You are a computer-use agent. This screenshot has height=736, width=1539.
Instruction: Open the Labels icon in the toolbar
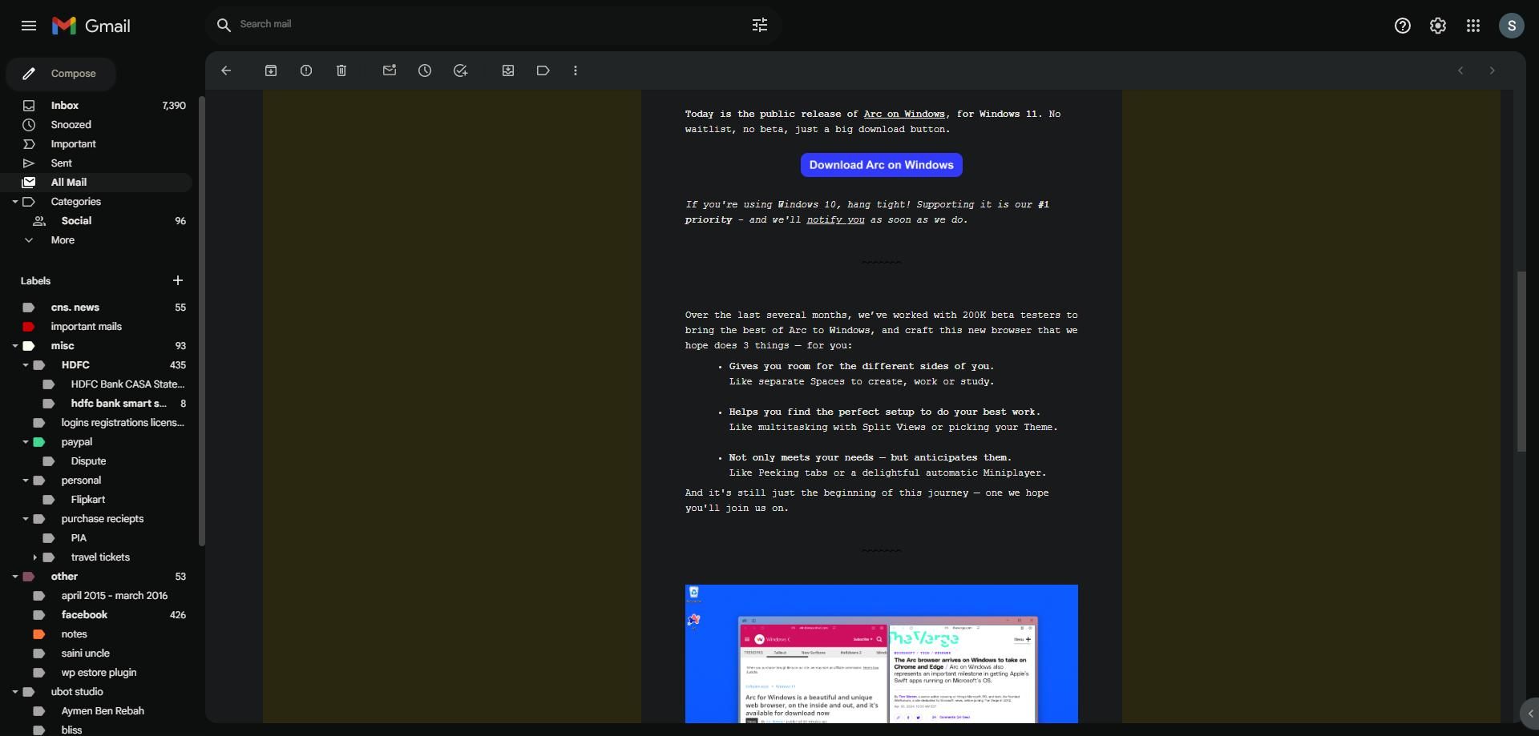pyautogui.click(x=543, y=70)
